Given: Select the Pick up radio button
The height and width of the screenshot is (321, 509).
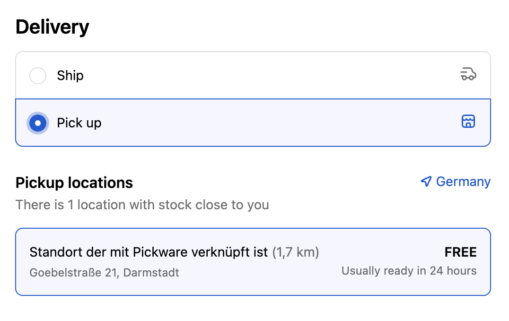Looking at the screenshot, I should (x=38, y=123).
